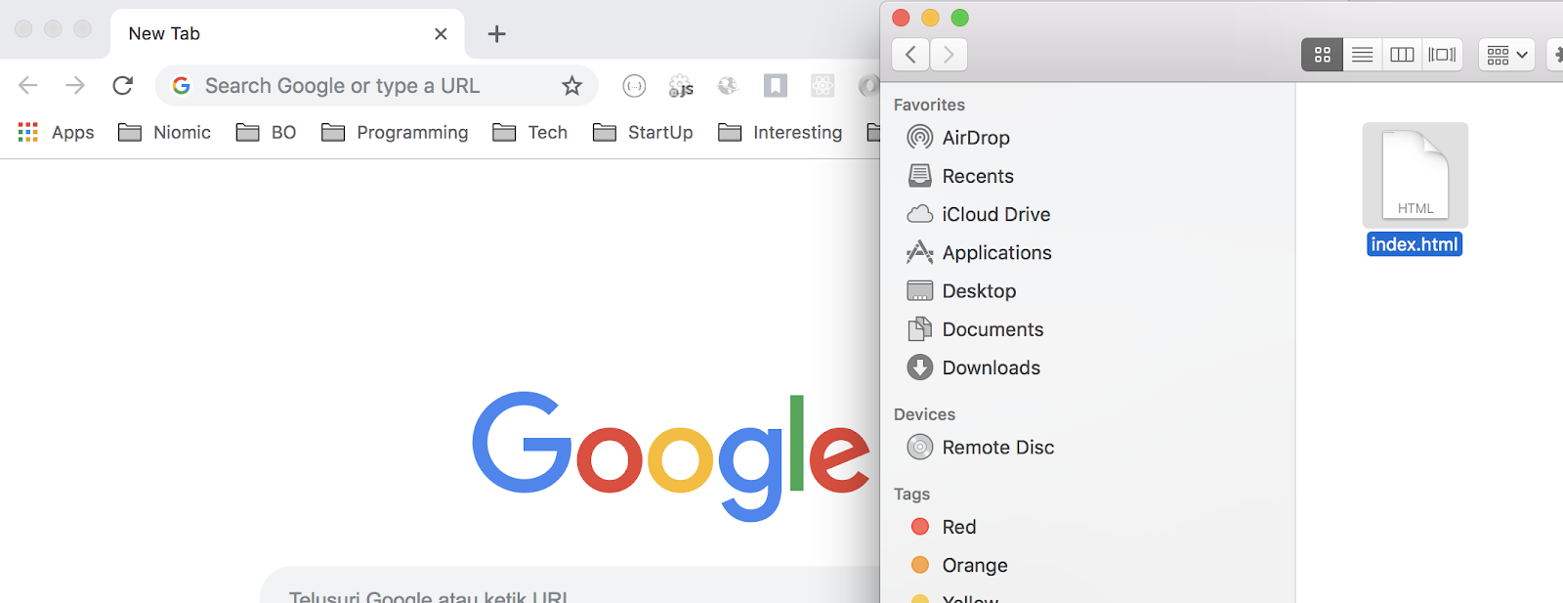Click the Telusuri Google search box
1563x603 pixels.
point(570,584)
